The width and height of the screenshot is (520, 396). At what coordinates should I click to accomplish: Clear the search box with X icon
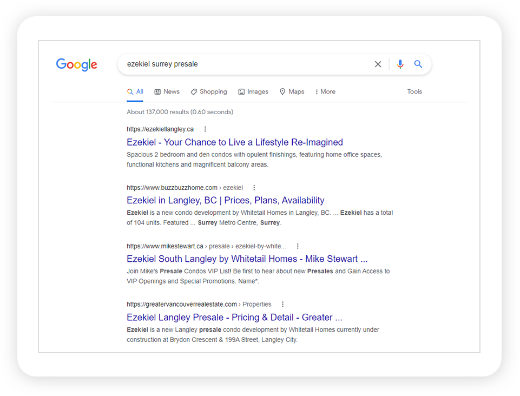[x=378, y=64]
